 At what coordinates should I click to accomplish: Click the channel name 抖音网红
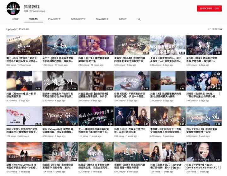tap(32, 7)
